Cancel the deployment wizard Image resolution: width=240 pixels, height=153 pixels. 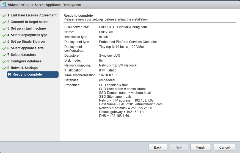pyautogui.click(x=224, y=147)
